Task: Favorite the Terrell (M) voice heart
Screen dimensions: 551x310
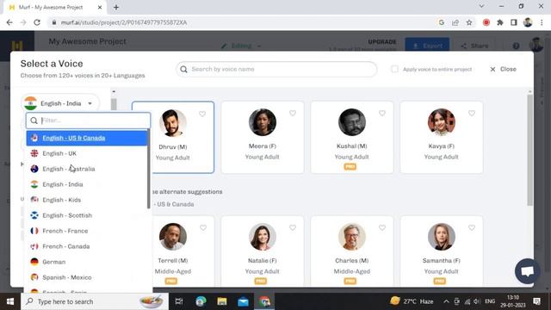Action: (203, 227)
